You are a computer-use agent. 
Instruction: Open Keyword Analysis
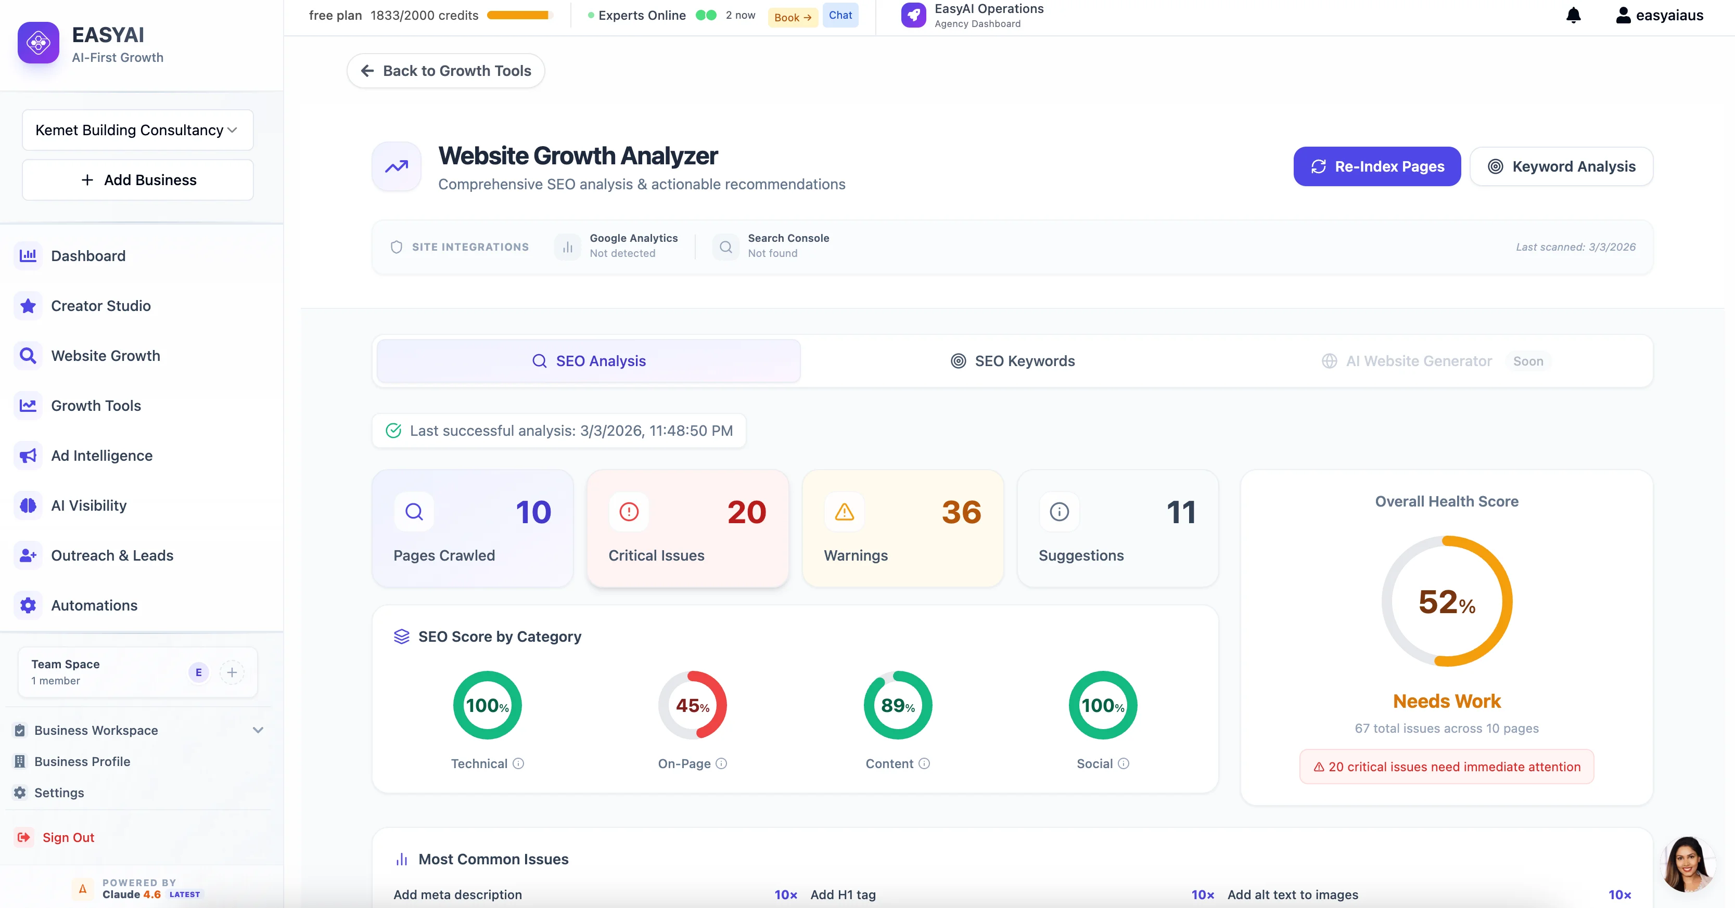pos(1561,166)
